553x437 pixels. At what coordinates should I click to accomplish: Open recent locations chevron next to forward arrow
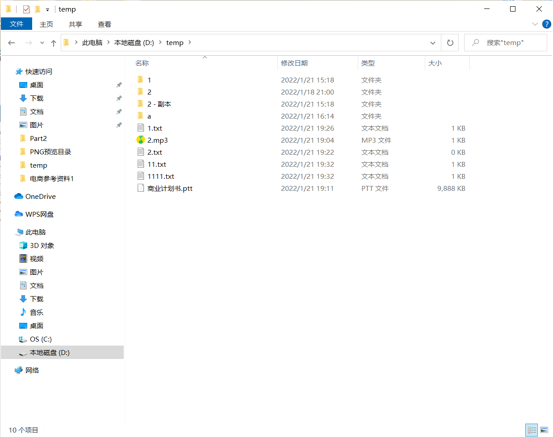42,42
